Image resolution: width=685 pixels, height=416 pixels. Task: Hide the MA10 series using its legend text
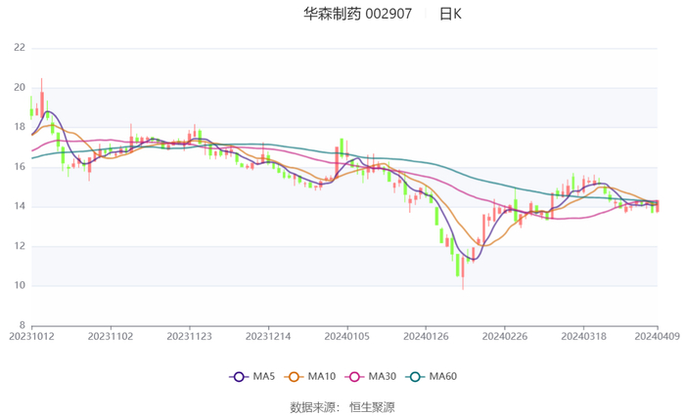[x=322, y=376]
